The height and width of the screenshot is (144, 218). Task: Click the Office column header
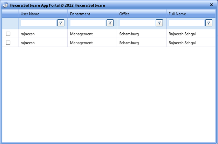[125, 14]
